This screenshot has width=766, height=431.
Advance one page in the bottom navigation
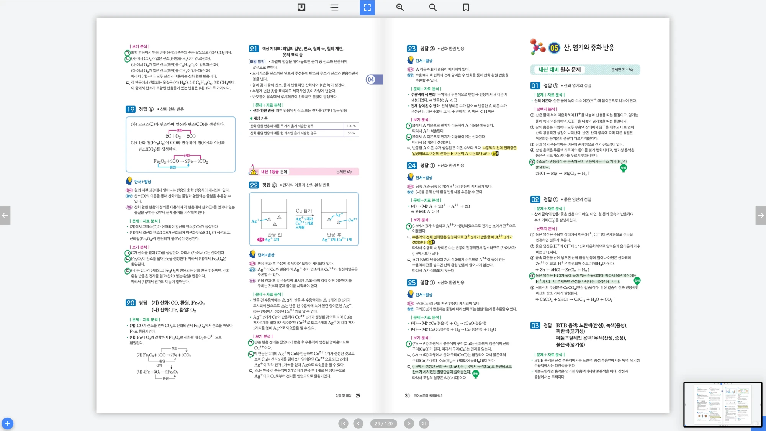[409, 423]
